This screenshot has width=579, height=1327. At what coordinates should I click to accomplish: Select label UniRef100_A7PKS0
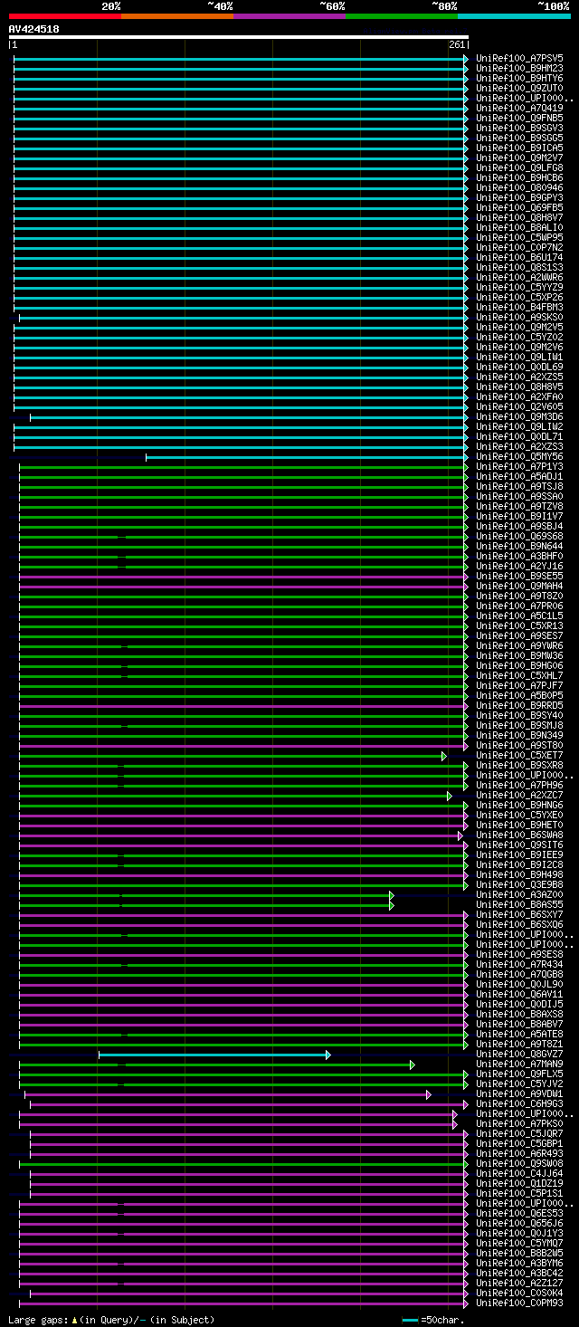pos(519,1123)
